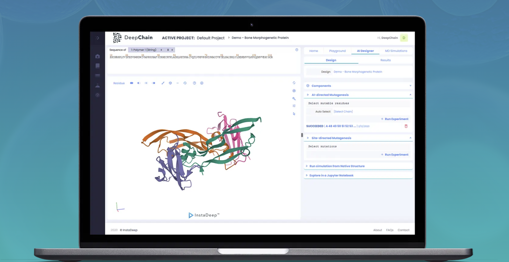The image size is (509, 262).
Task: Click the selection cursor icon in viewer
Action: coord(294,114)
